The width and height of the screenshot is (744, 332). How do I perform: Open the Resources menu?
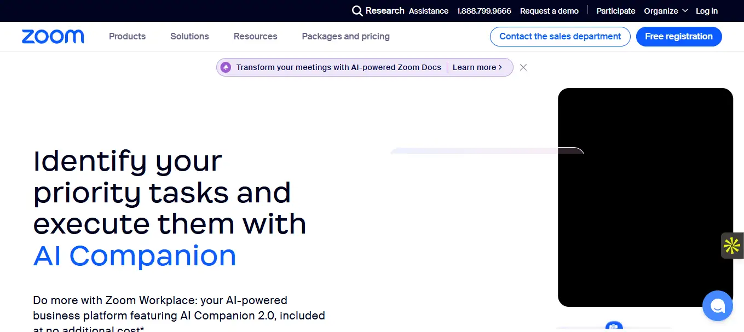coord(255,36)
